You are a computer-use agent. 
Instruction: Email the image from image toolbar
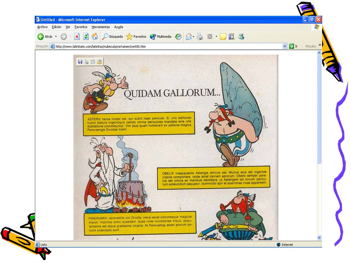[x=93, y=62]
